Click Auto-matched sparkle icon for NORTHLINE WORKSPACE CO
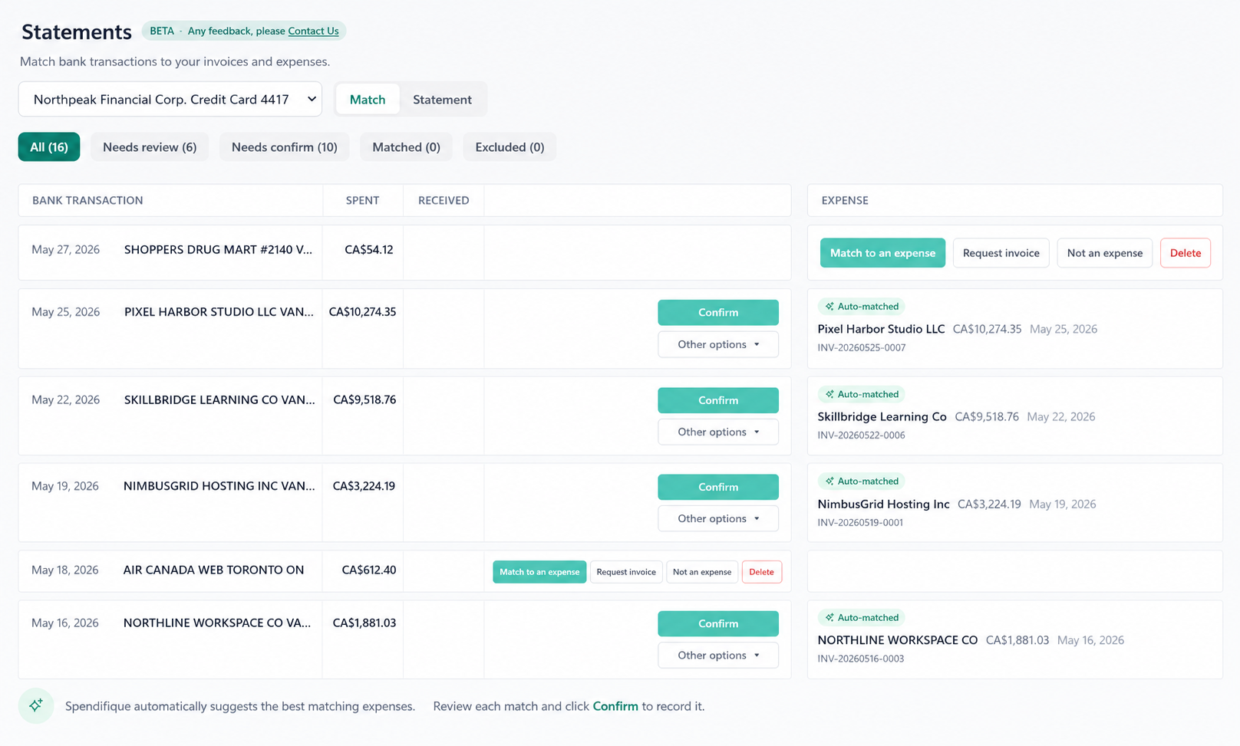The image size is (1240, 746). coord(829,618)
